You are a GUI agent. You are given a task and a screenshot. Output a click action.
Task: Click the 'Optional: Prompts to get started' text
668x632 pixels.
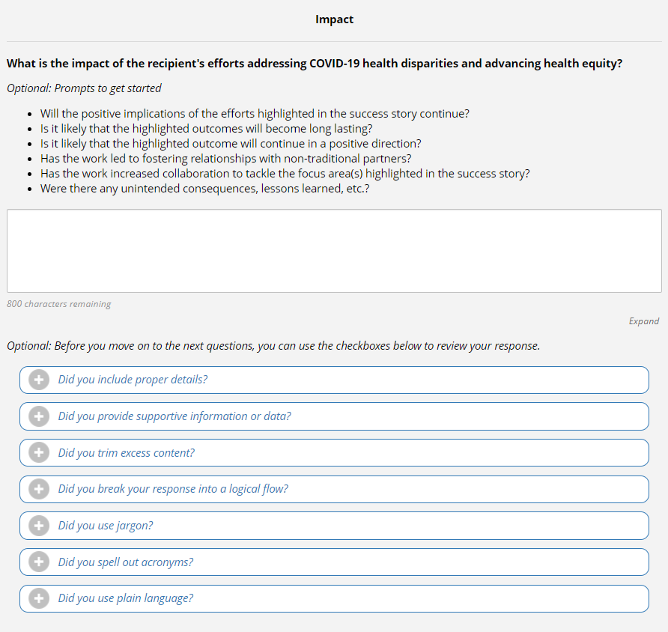84,88
